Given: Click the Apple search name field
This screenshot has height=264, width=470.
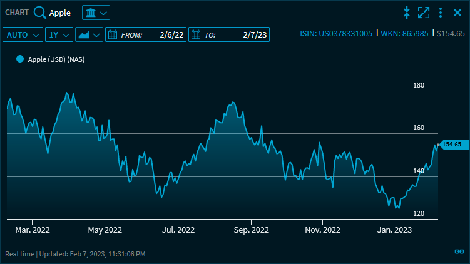Looking at the screenshot, I should 60,13.
